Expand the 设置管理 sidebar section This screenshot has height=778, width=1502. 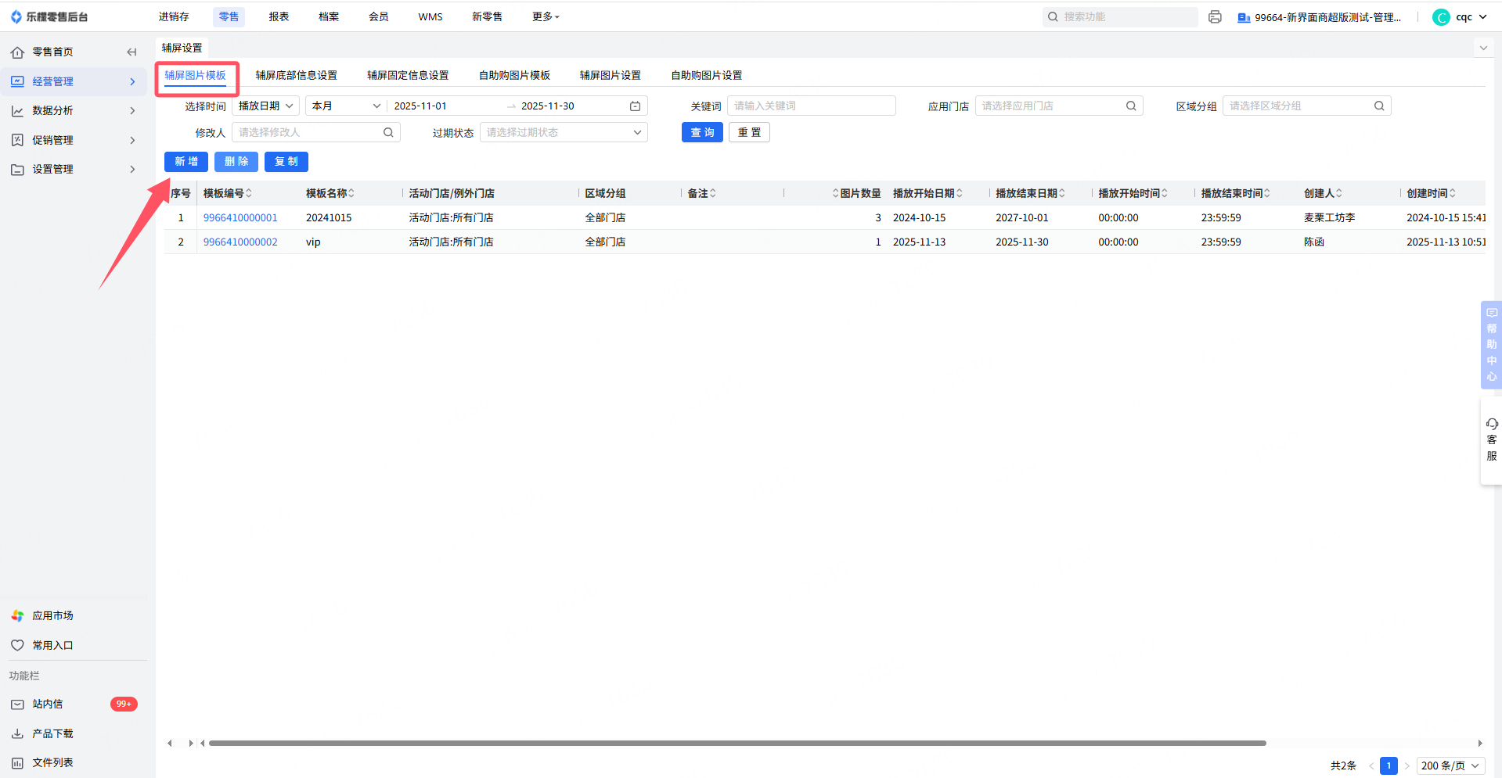74,169
